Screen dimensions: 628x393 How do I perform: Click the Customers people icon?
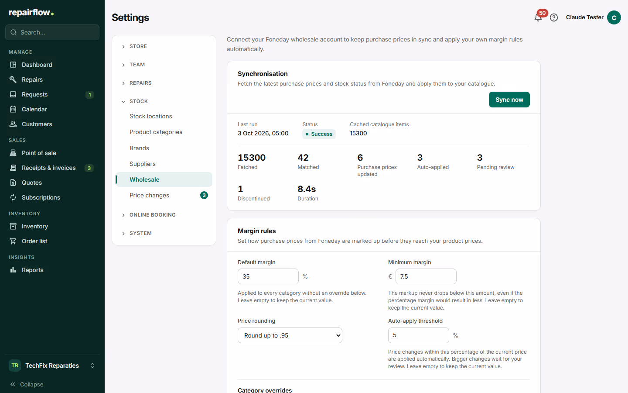(x=13, y=124)
